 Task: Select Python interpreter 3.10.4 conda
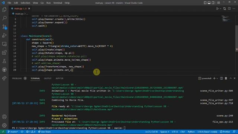click(x=208, y=132)
